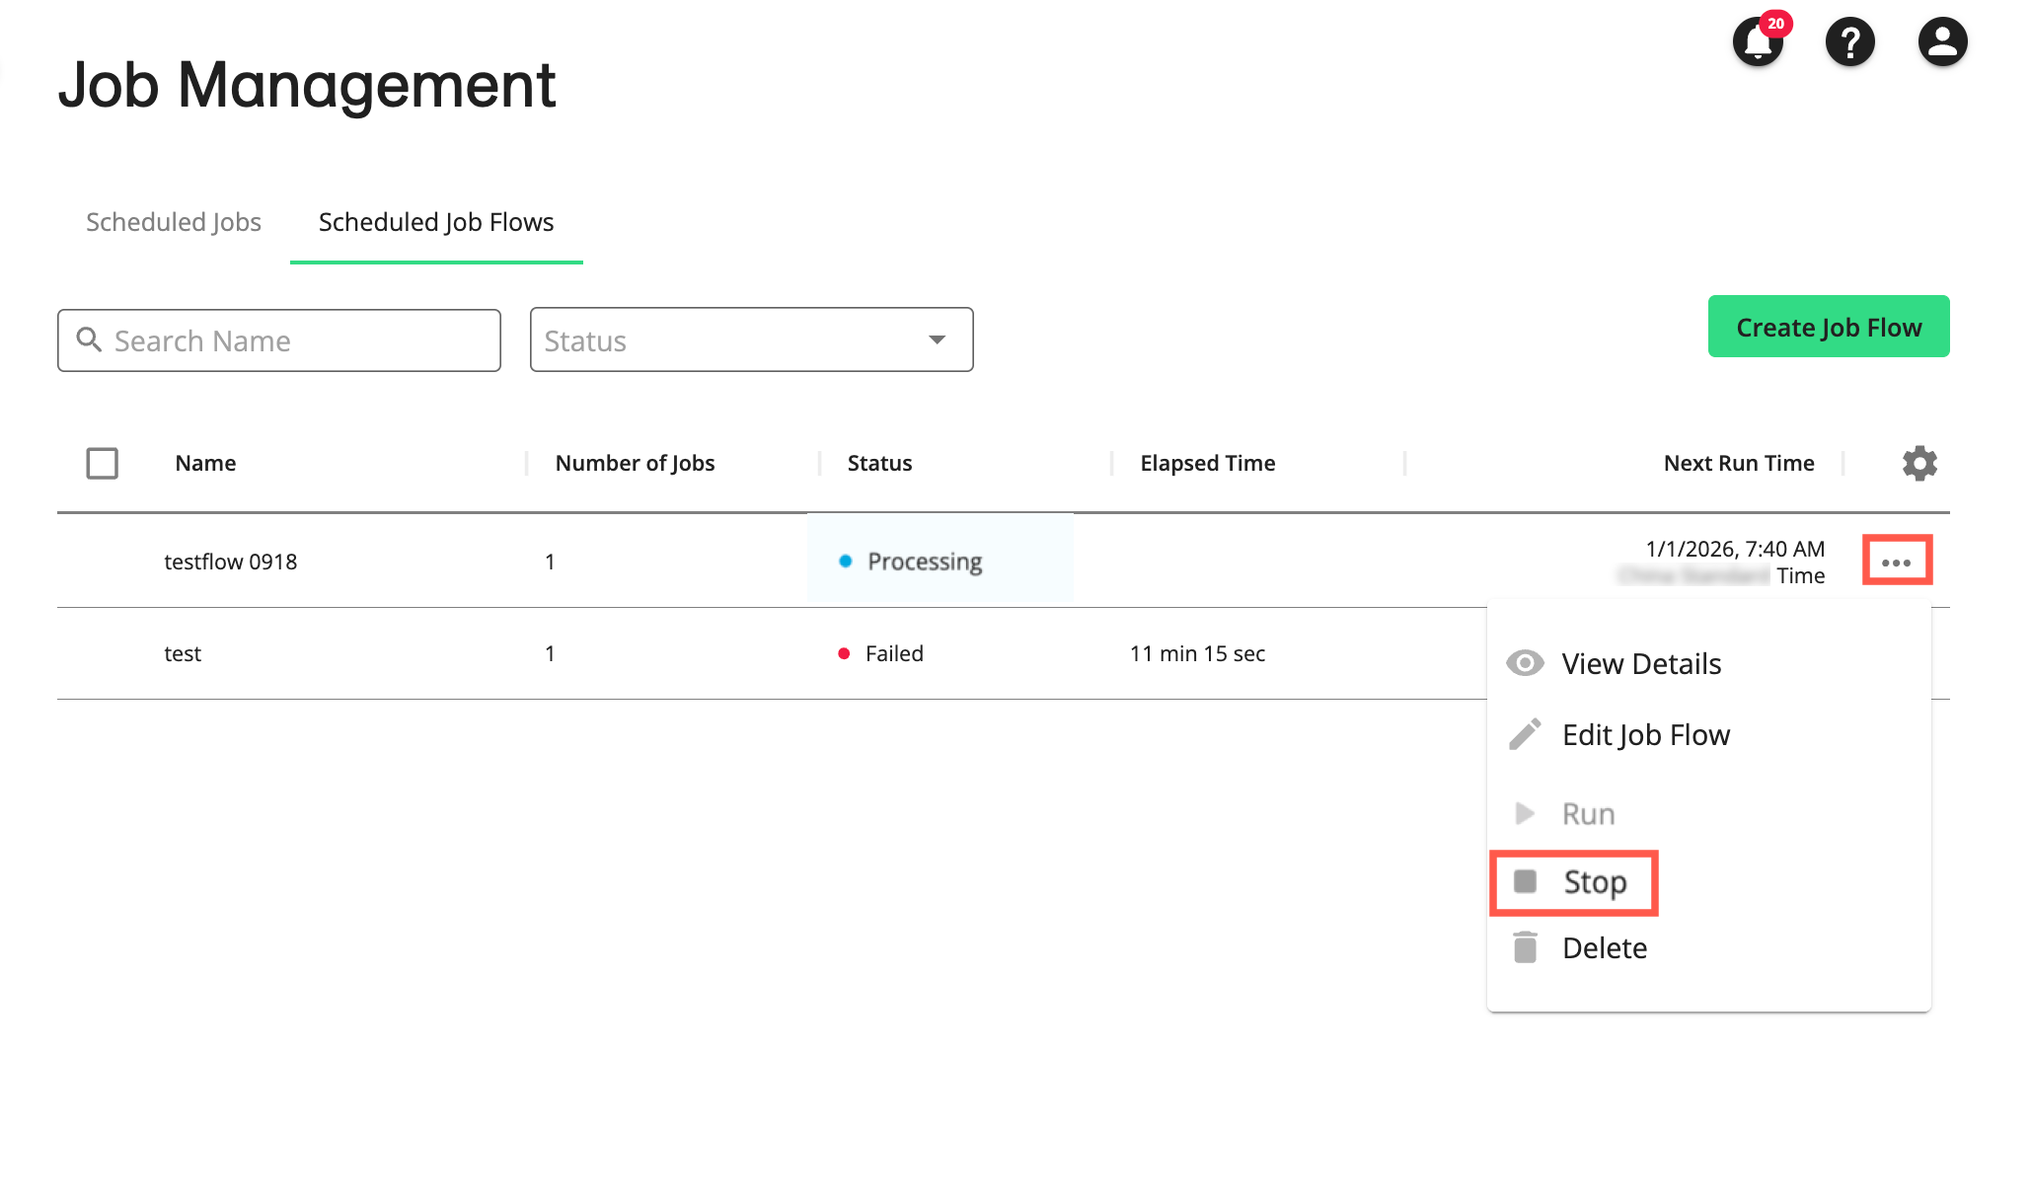Select the Scheduled Job Flows tab

(435, 222)
